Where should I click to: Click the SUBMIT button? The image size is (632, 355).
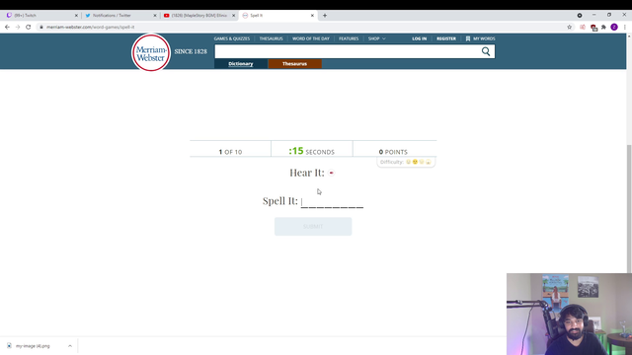pos(313,227)
